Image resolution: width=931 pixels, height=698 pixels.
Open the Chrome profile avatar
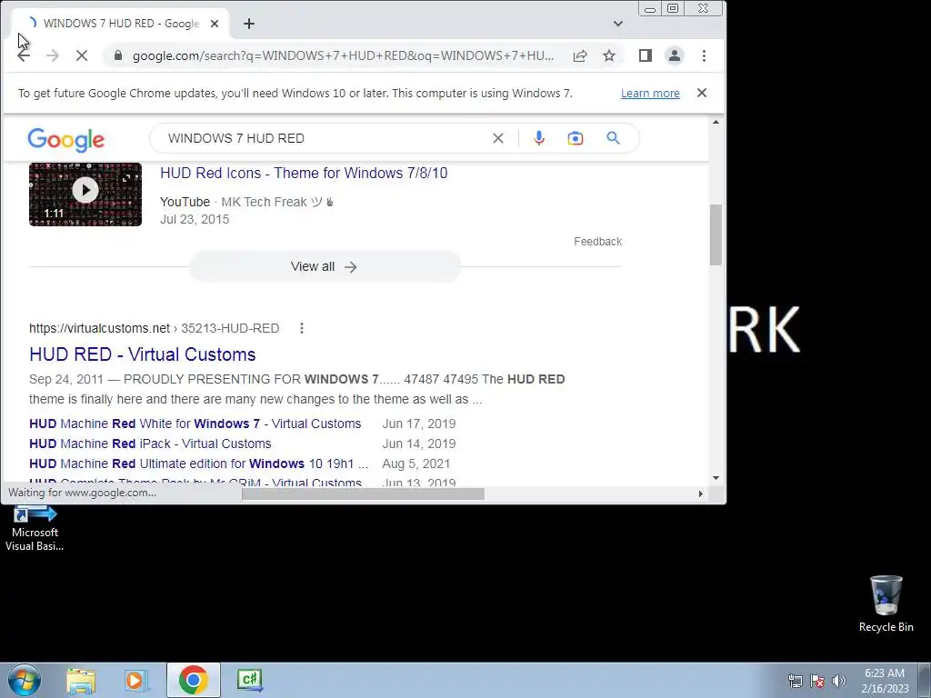pyautogui.click(x=675, y=55)
